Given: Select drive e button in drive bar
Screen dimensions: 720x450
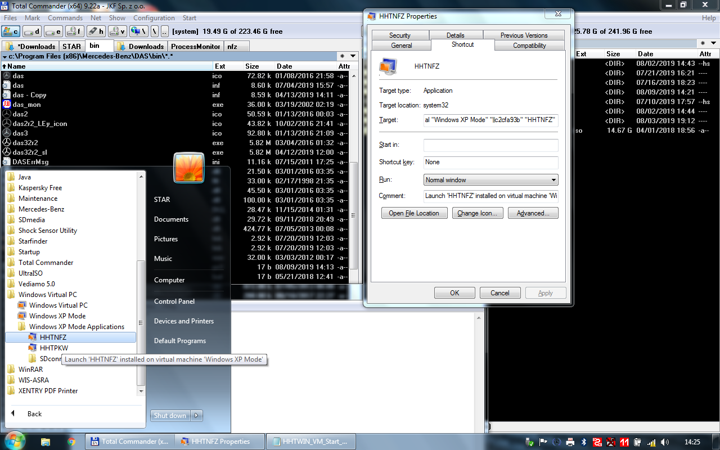Looking at the screenshot, I should 53,31.
